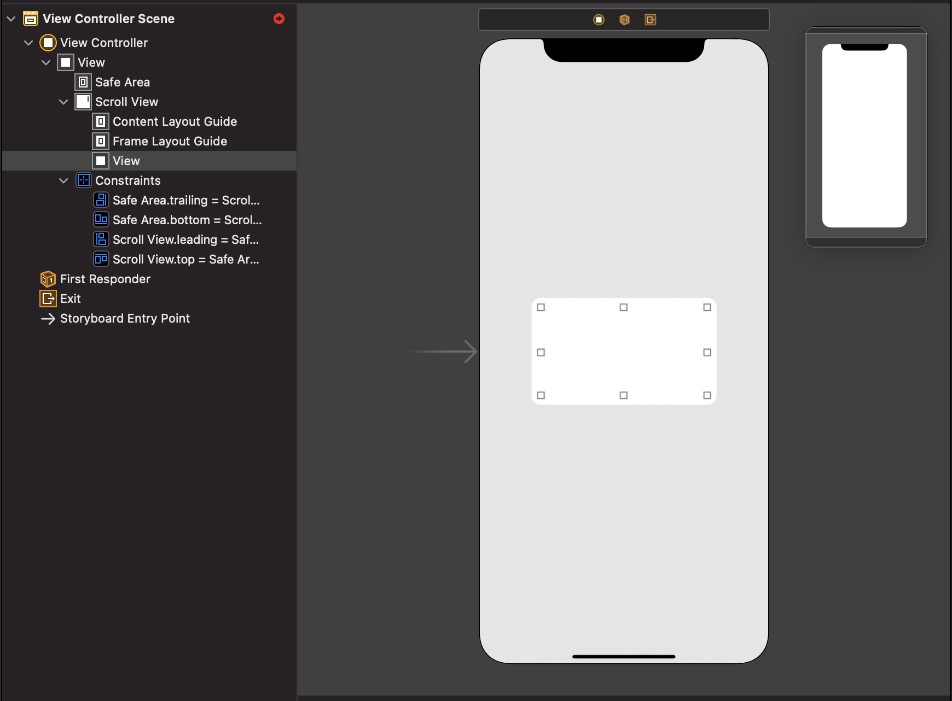
Task: Click the Content Layout Guide icon
Action: (x=101, y=121)
